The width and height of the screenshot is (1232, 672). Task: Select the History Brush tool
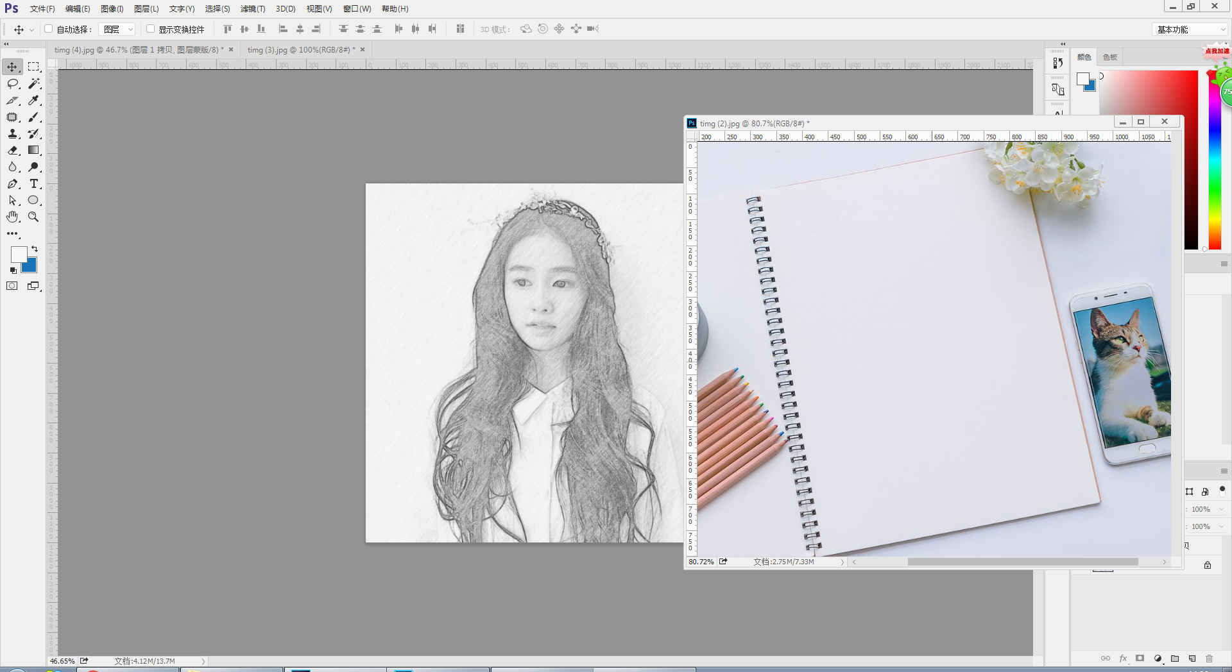[x=33, y=133]
